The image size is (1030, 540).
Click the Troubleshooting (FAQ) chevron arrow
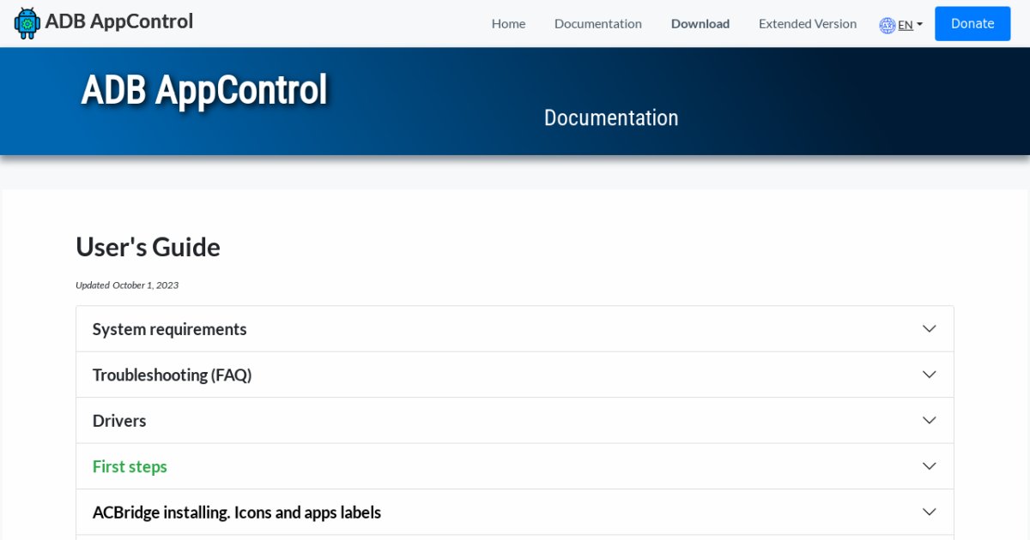coord(929,375)
